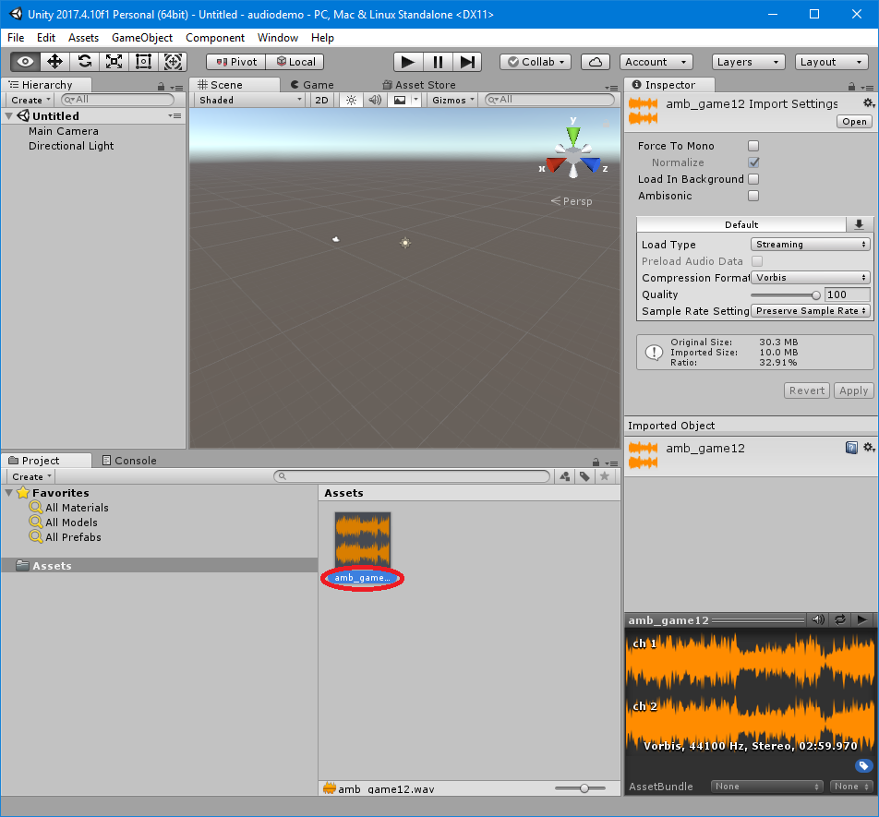Image resolution: width=879 pixels, height=817 pixels.
Task: Click the scene orientation gizmo Y axis
Action: [572, 135]
